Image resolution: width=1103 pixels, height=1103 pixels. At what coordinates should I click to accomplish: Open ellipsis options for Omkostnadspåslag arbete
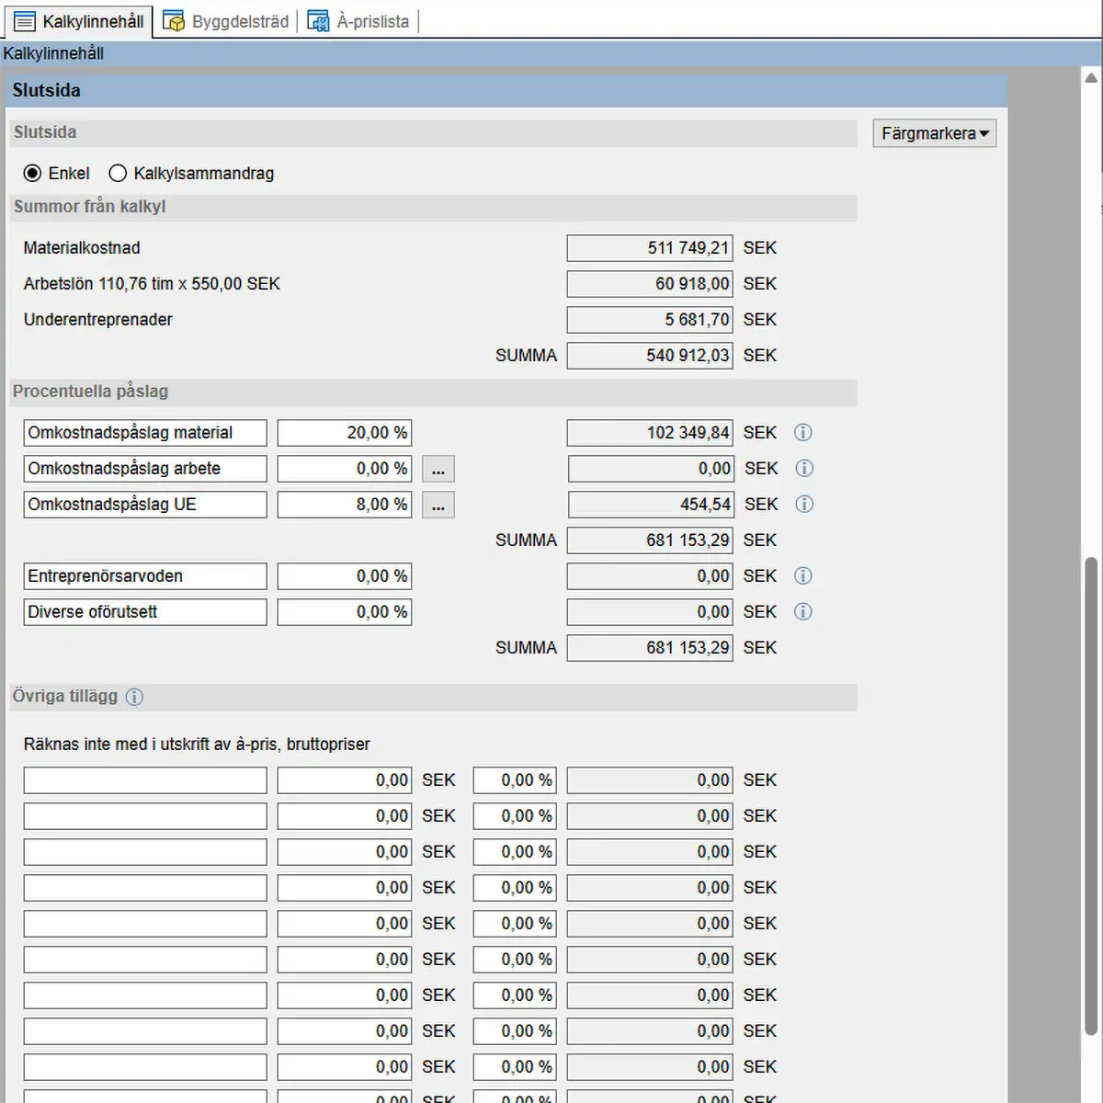(x=438, y=469)
